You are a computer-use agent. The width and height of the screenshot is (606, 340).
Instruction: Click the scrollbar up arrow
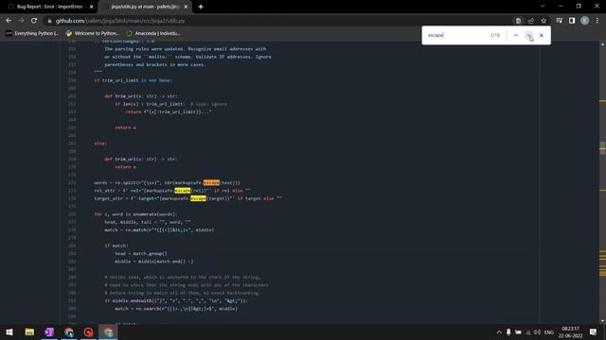pyautogui.click(x=602, y=44)
